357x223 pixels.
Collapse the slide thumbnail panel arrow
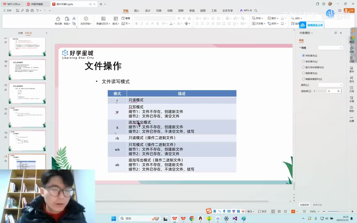pos(47,33)
